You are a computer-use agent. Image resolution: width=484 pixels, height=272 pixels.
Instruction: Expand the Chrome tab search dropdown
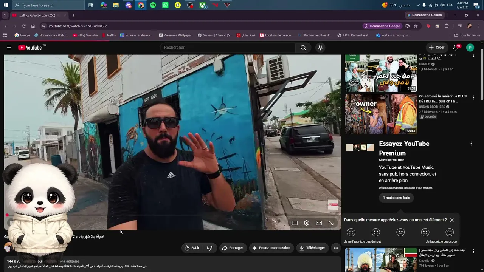[x=5, y=15]
